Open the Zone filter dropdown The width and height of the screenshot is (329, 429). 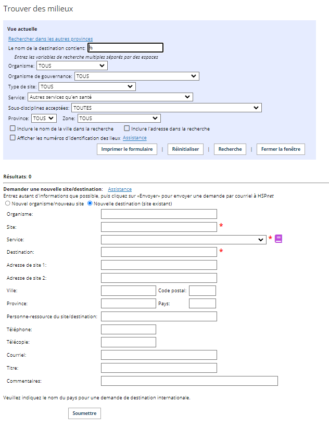119,118
